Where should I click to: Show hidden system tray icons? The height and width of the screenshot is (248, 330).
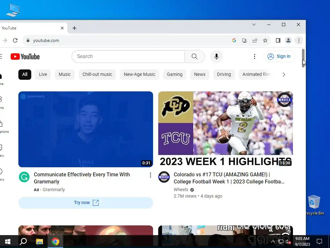(273, 242)
